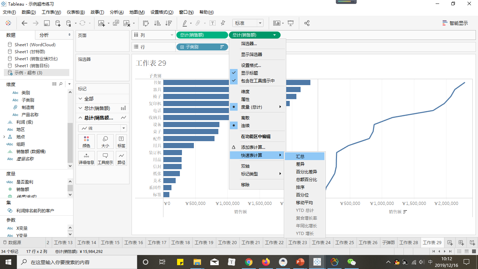Image resolution: width=478 pixels, height=269 pixels.
Task: Click the Windows search box in taskbar
Action: tap(77, 262)
